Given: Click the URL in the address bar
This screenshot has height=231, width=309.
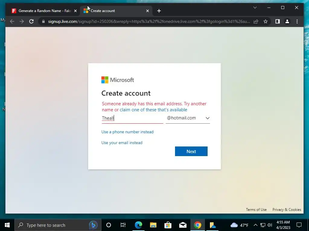Looking at the screenshot, I should pyautogui.click(x=149, y=21).
